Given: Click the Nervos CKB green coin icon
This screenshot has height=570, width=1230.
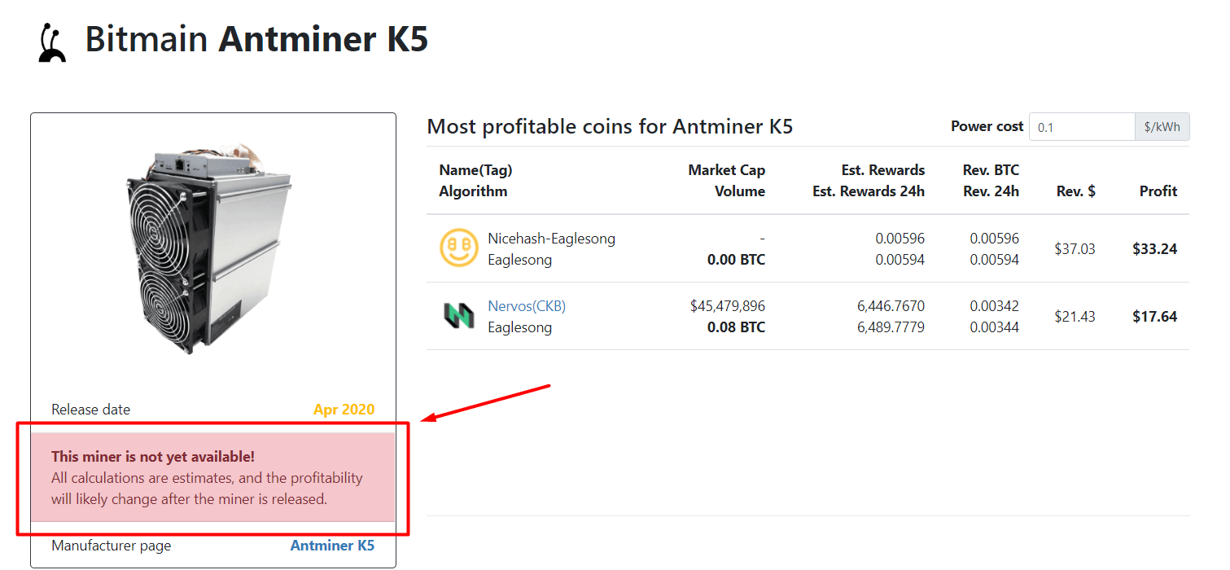Looking at the screenshot, I should click(x=459, y=316).
